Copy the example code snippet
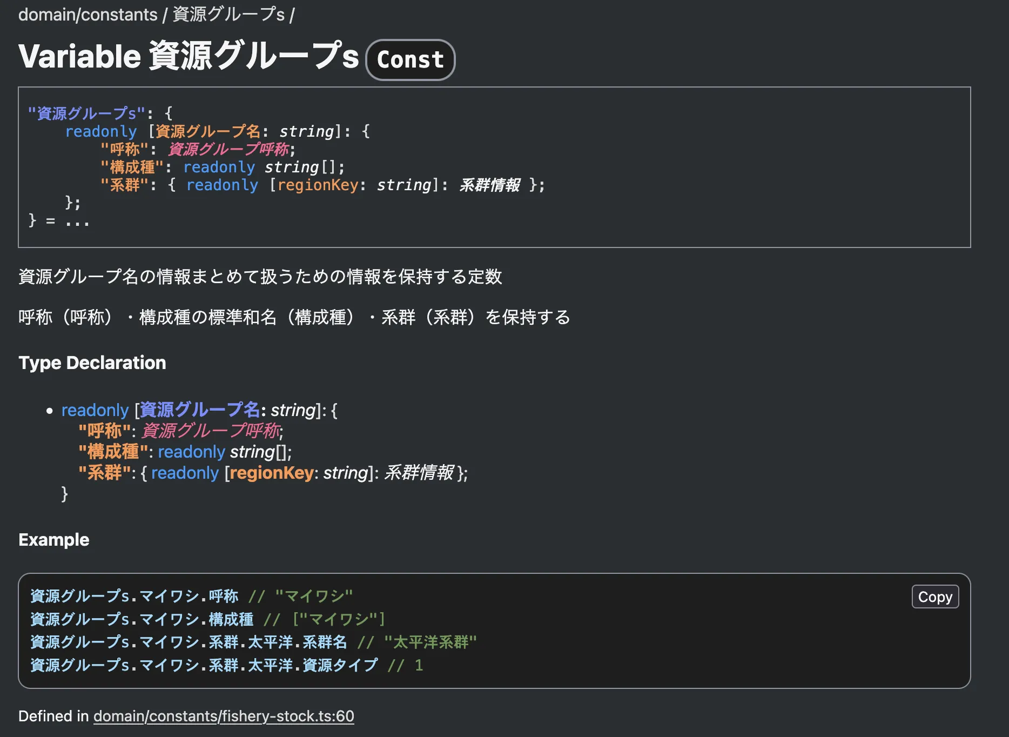Screen dimensions: 1009x737 tap(934, 597)
